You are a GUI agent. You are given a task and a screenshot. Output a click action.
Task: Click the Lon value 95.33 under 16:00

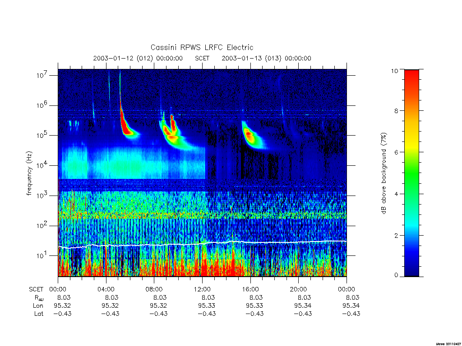pos(254,306)
